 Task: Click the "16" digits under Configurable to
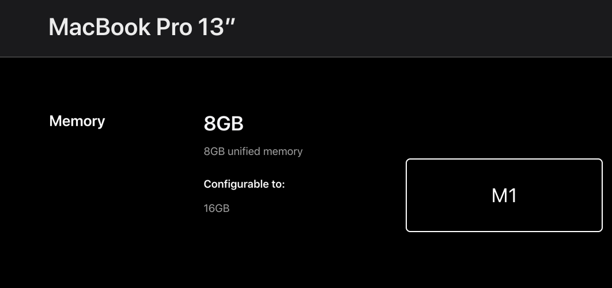(x=209, y=209)
